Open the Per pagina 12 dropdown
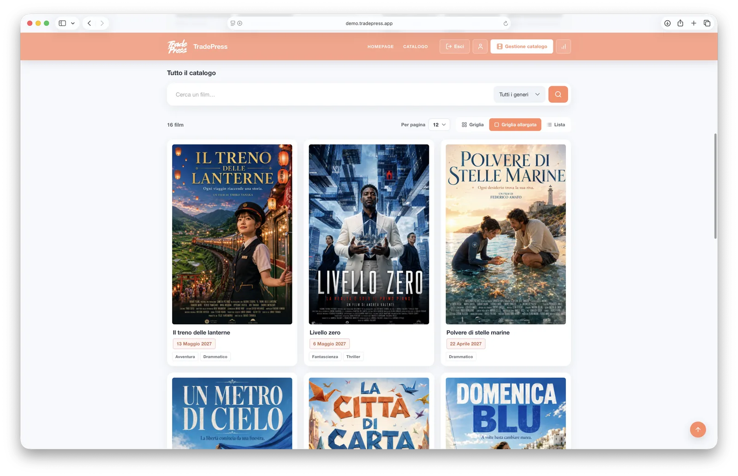738x476 pixels. [x=439, y=125]
